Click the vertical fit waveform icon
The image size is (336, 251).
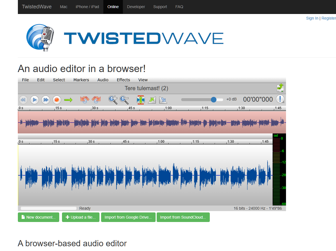pyautogui.click(x=140, y=100)
